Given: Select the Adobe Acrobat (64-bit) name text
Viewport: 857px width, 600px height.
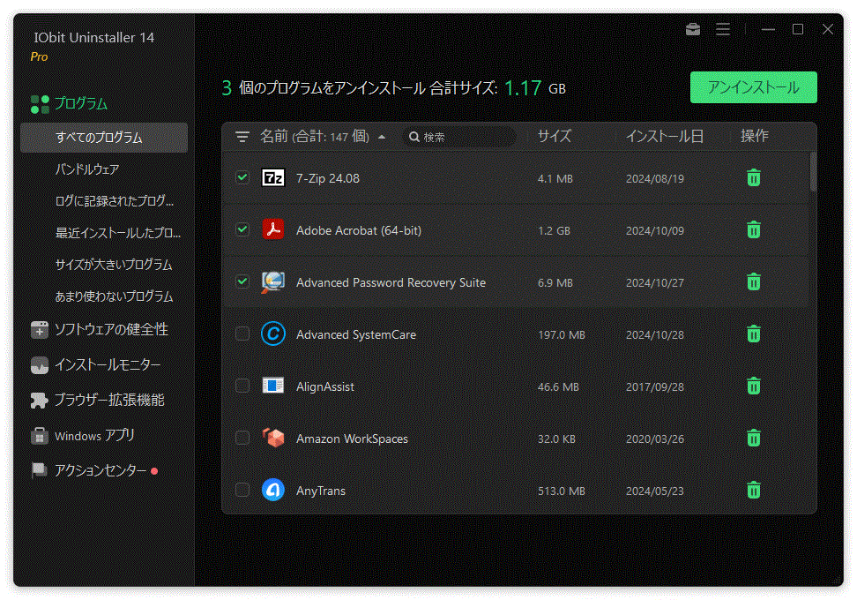Looking at the screenshot, I should tap(359, 230).
